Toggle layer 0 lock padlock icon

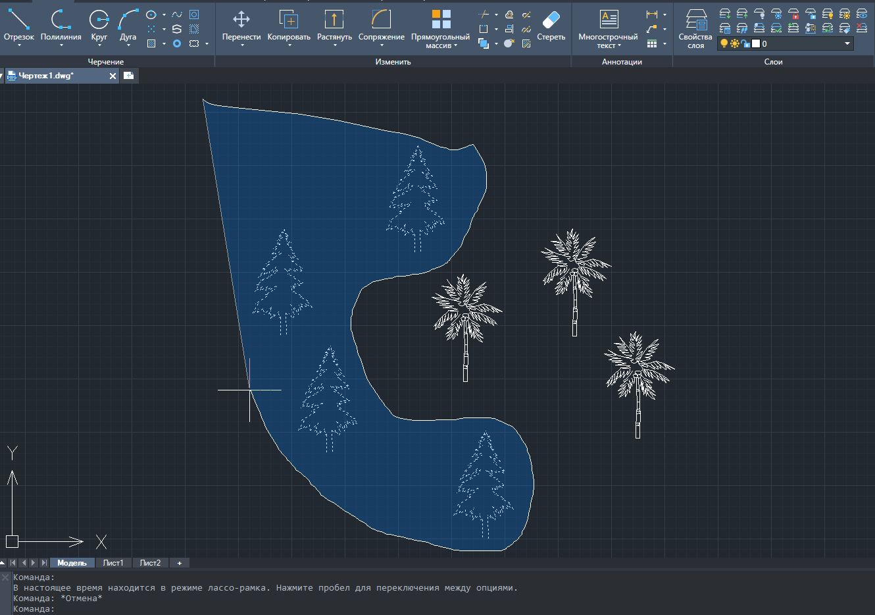pyautogui.click(x=745, y=43)
